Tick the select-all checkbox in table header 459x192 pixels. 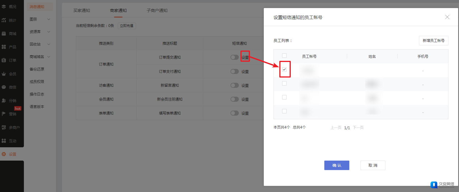coord(284,56)
